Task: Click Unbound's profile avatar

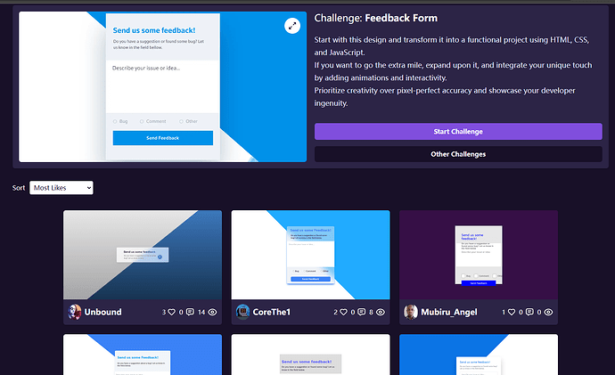Action: click(75, 313)
